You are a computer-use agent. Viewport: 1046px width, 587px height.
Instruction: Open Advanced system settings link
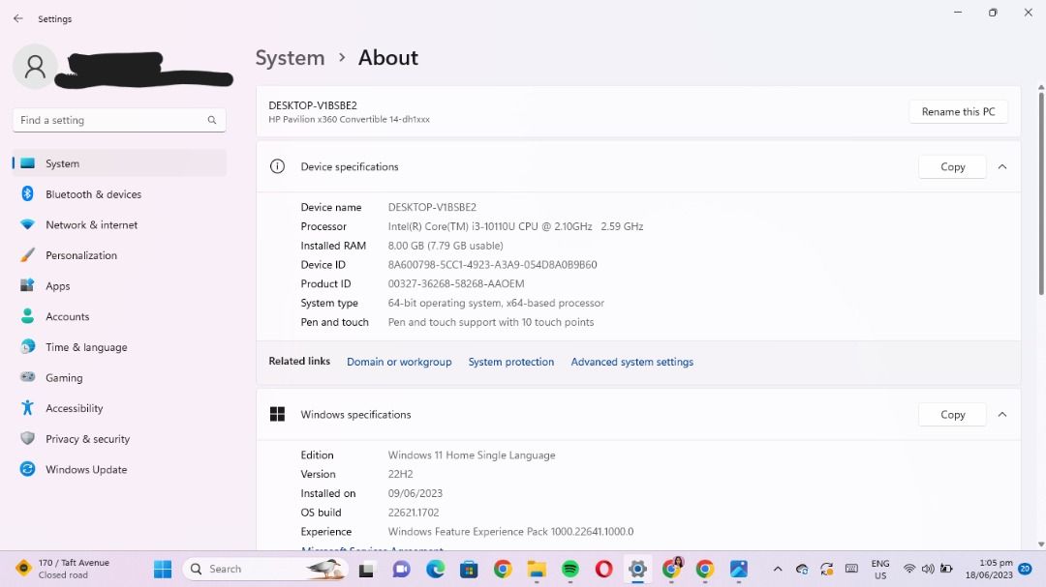[631, 362]
